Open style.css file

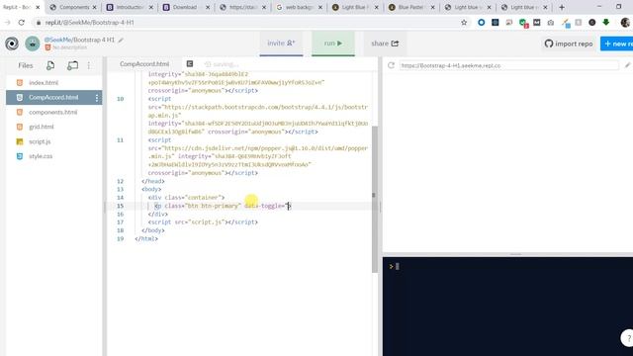click(x=41, y=156)
